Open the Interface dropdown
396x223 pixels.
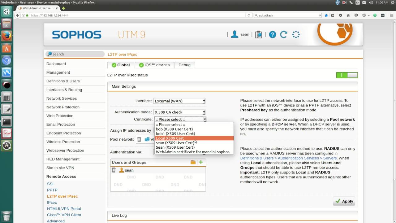tap(179, 101)
